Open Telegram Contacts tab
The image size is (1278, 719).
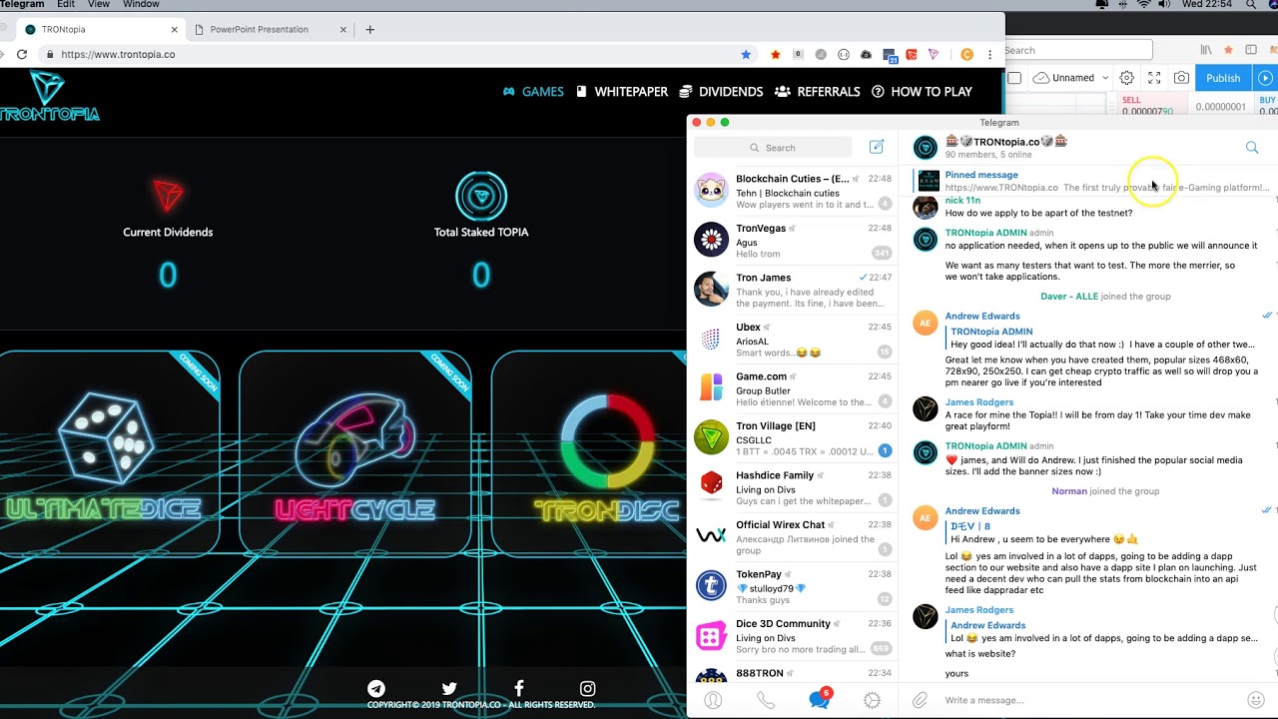pos(713,700)
